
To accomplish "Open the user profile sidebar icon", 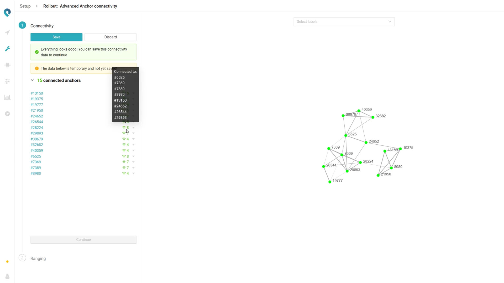I will coord(7,276).
